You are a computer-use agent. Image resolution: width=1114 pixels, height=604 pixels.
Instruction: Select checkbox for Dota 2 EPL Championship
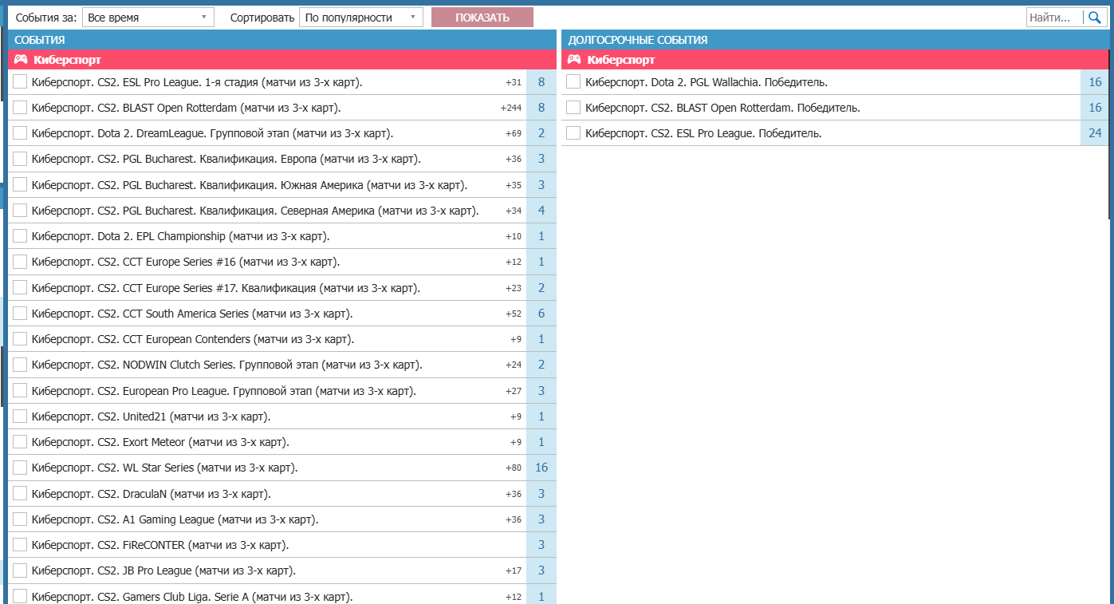(x=20, y=236)
